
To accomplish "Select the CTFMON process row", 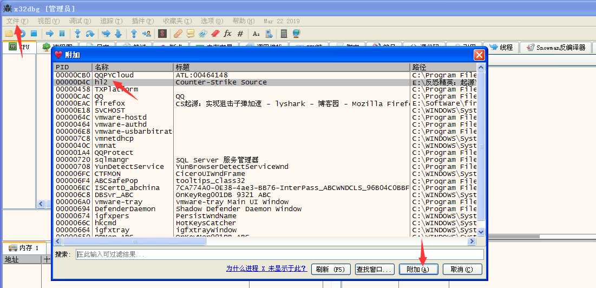I will coord(265,174).
